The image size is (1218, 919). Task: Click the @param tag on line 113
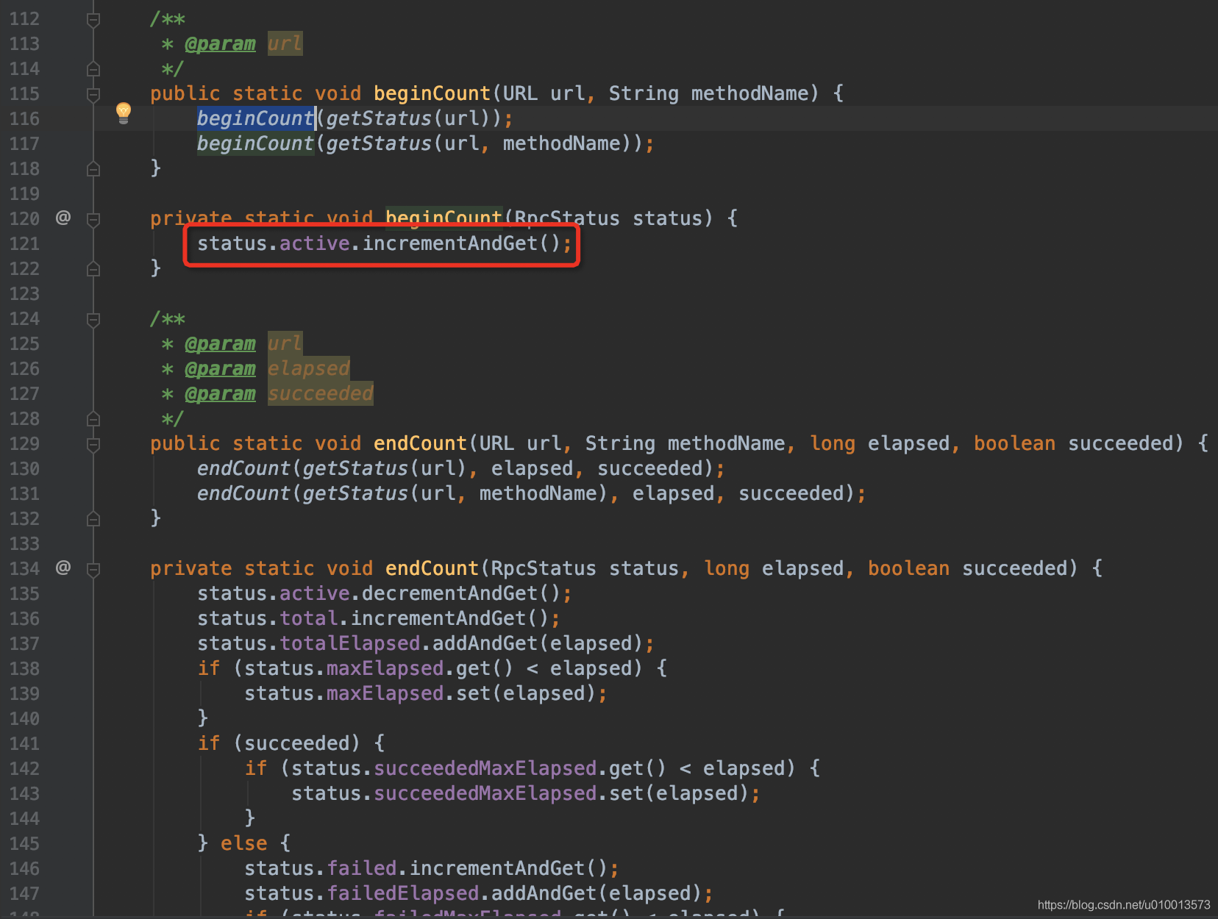(x=221, y=44)
